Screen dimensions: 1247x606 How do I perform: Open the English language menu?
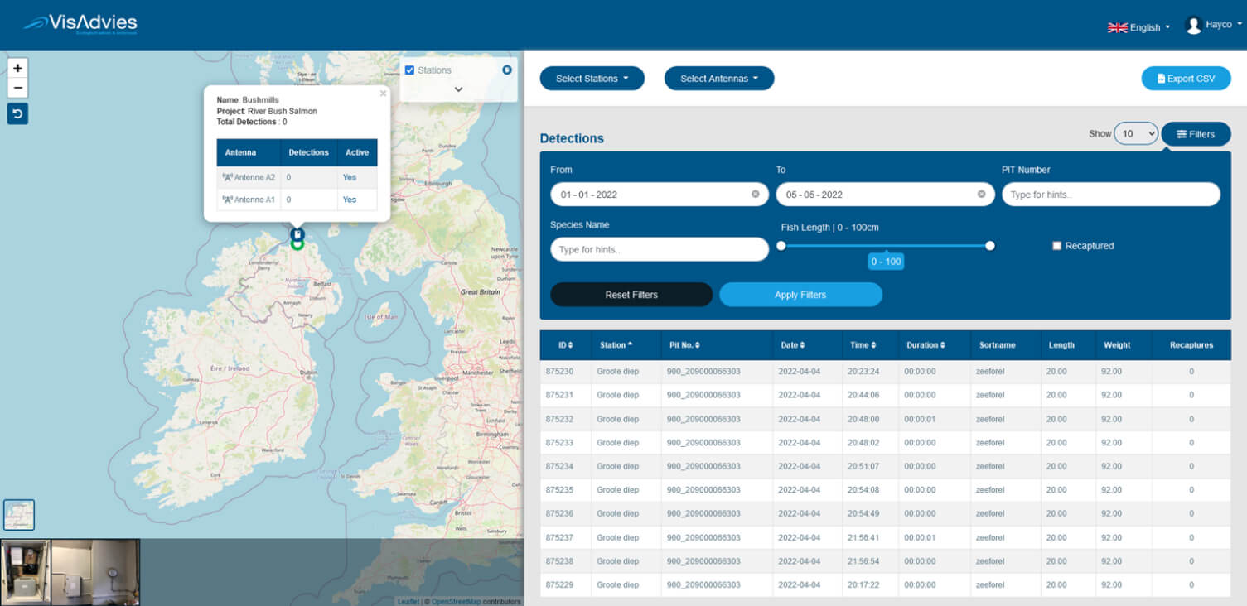tap(1139, 27)
